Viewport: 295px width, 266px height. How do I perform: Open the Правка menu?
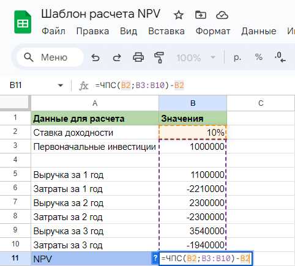tap(92, 31)
